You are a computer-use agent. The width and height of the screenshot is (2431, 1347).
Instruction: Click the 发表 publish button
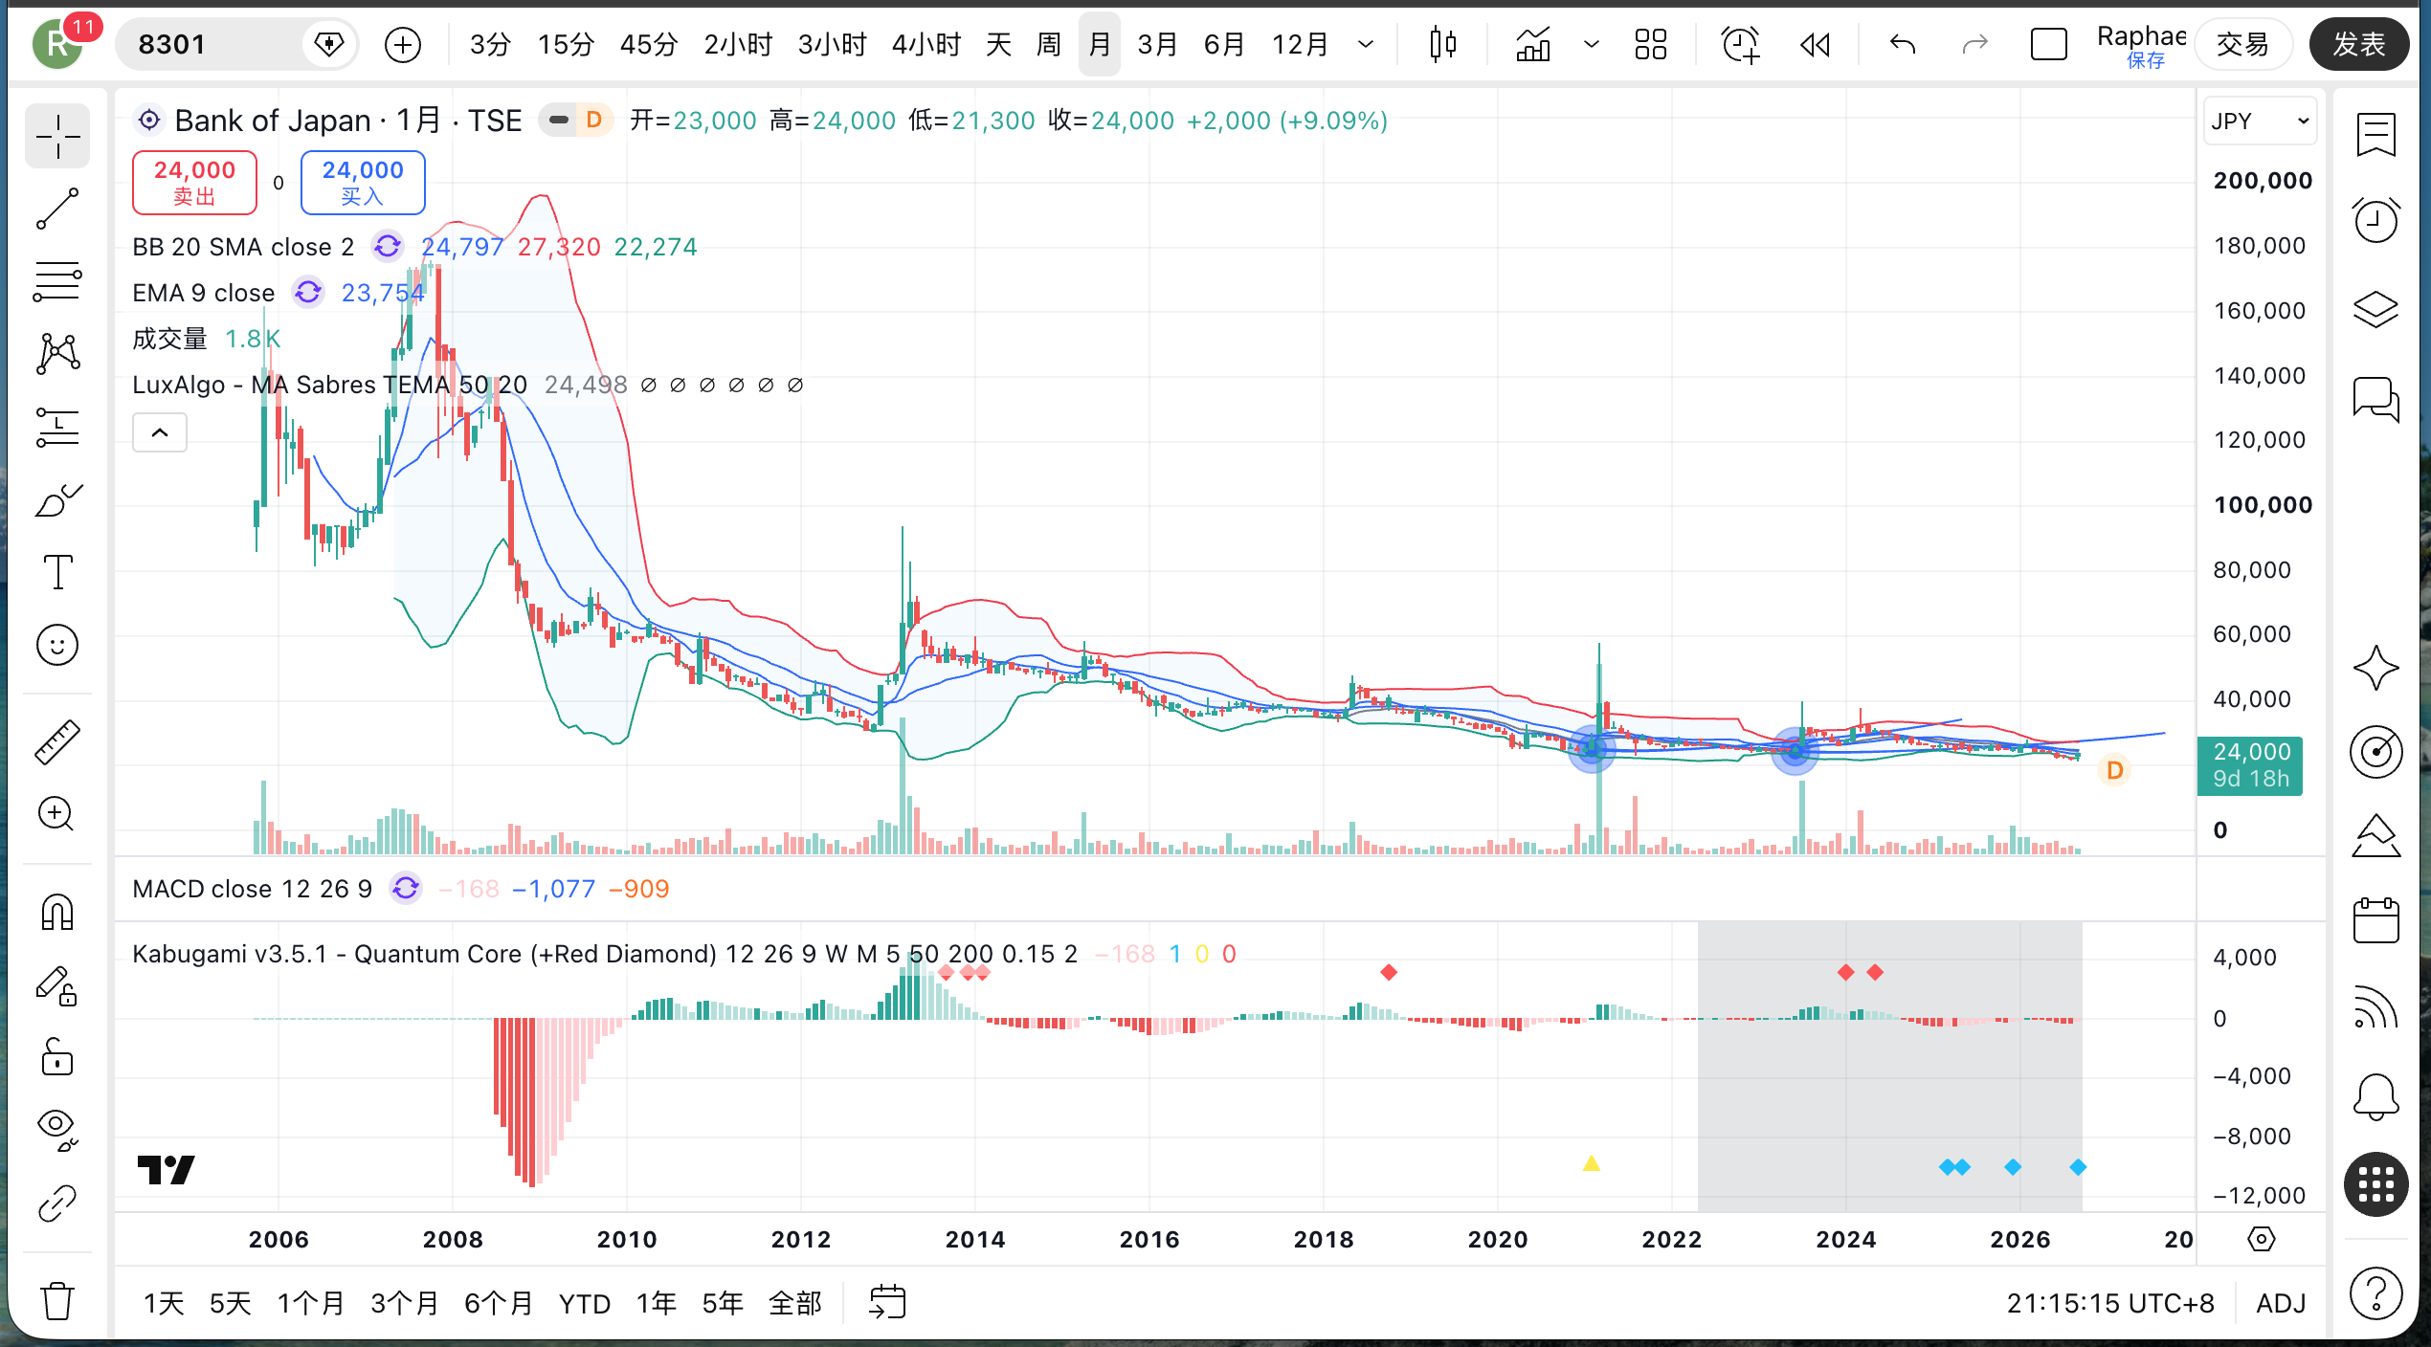click(x=2359, y=44)
